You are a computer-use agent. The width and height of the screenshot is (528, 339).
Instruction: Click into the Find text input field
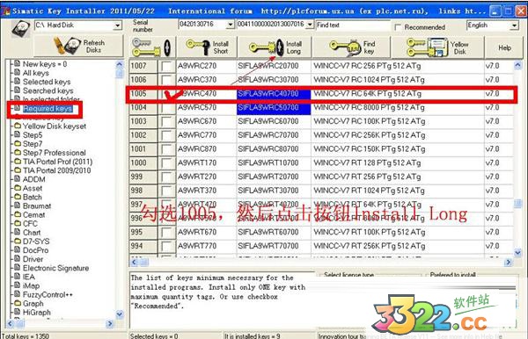point(353,25)
